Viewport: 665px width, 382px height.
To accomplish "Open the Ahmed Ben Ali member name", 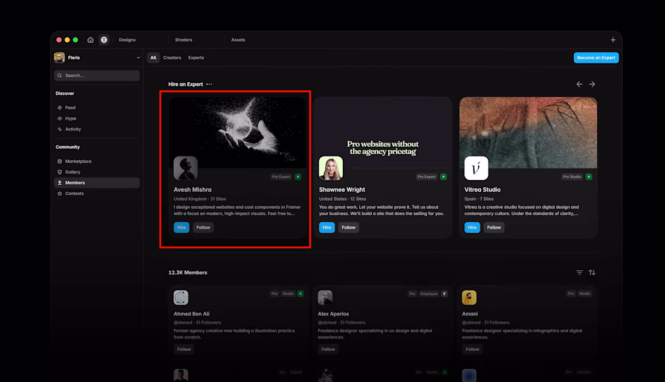I will pos(192,314).
